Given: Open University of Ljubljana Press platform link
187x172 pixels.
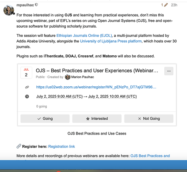Looking at the screenshot, I should pos(111,41).
